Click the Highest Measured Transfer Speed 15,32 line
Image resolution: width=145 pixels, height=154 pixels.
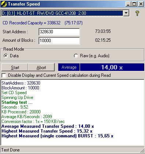47,131
